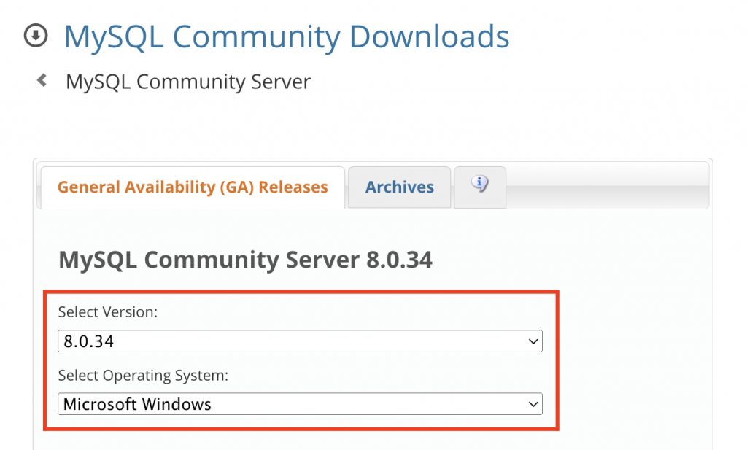Click the Select Version label
The width and height of the screenshot is (747, 450).
[x=108, y=312]
